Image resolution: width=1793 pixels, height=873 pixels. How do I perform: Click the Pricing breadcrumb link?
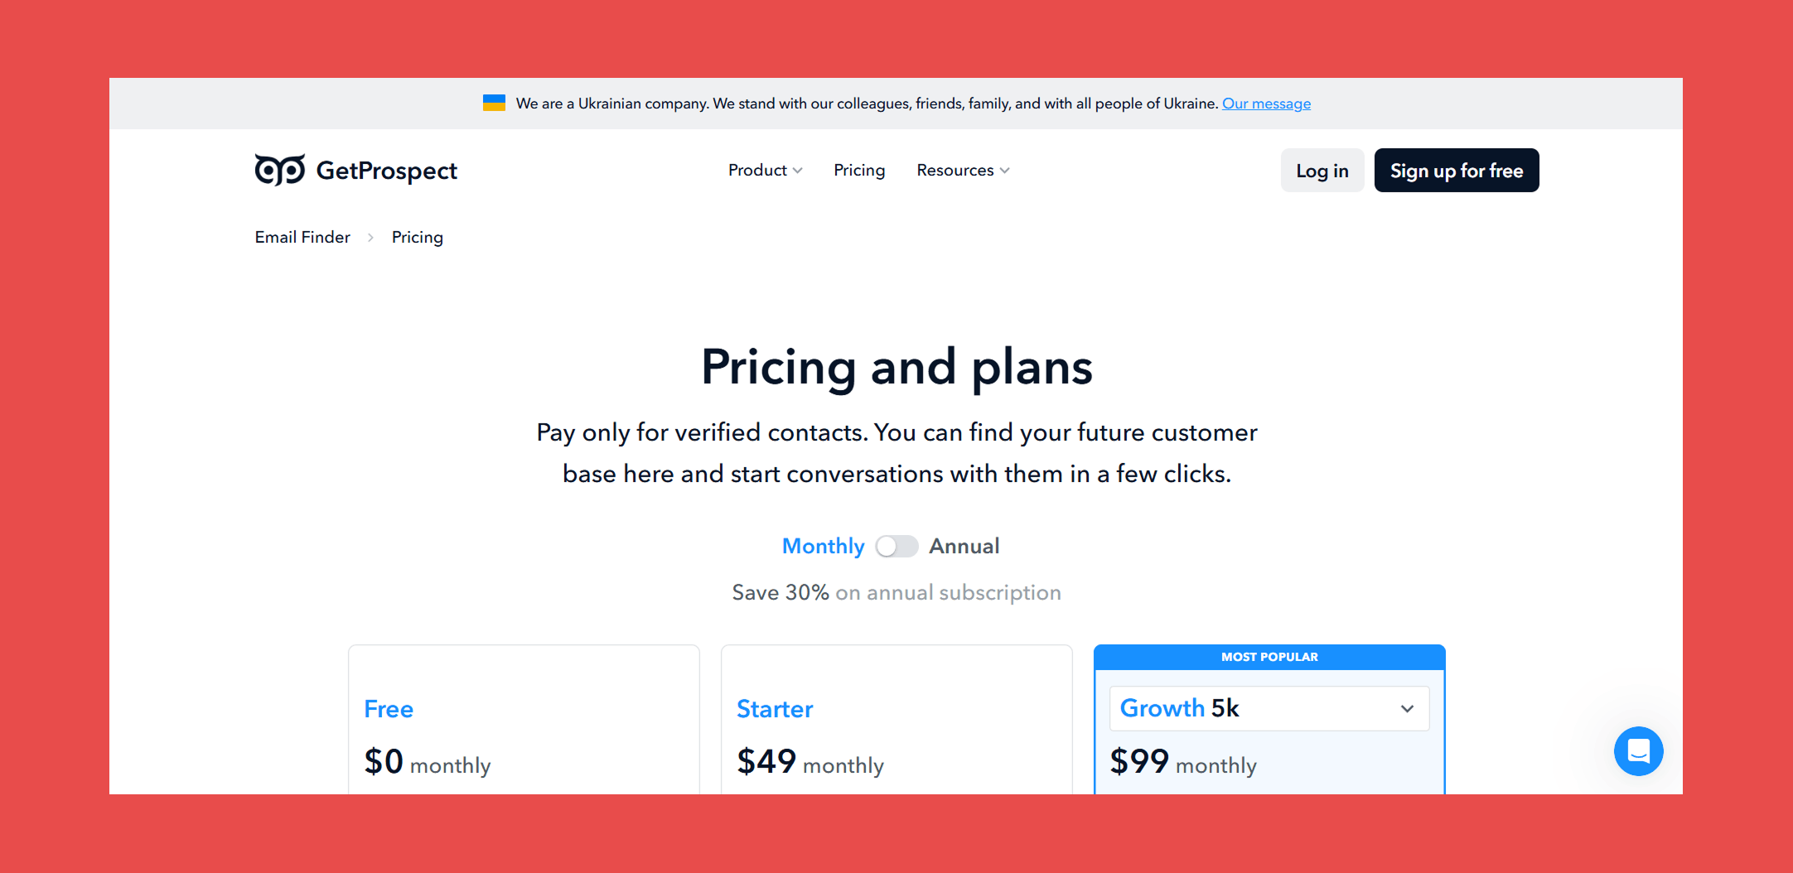(417, 237)
